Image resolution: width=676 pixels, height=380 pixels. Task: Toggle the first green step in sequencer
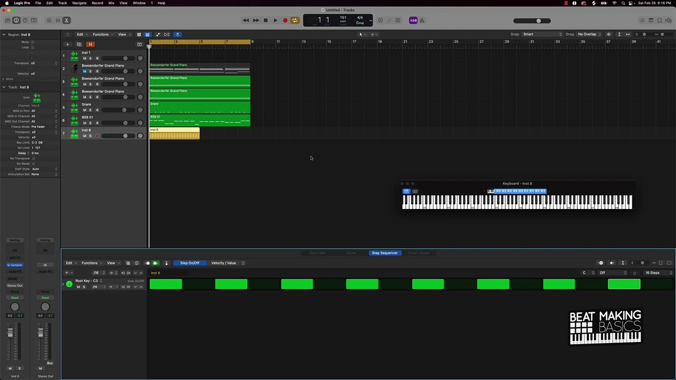[x=166, y=284]
